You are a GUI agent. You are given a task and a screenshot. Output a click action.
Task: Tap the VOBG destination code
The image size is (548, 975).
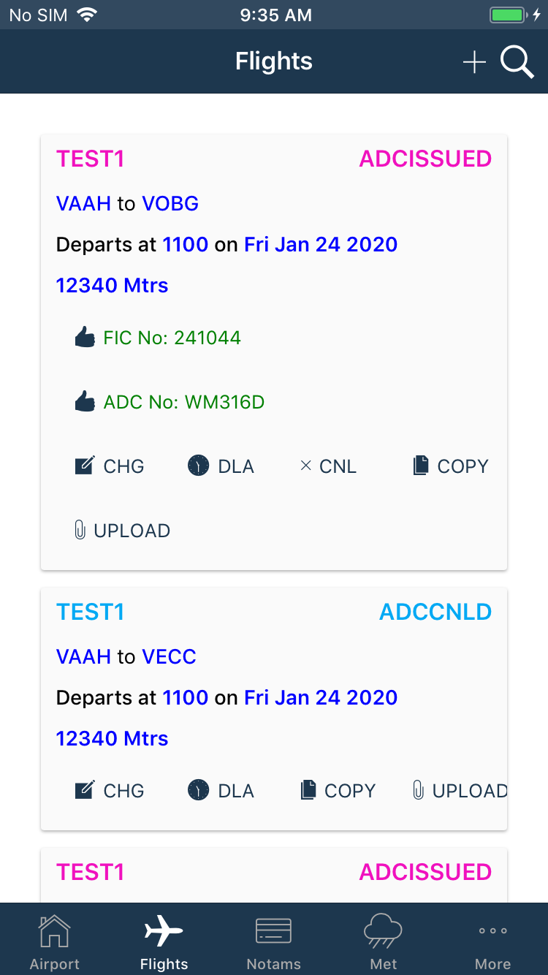coord(170,203)
